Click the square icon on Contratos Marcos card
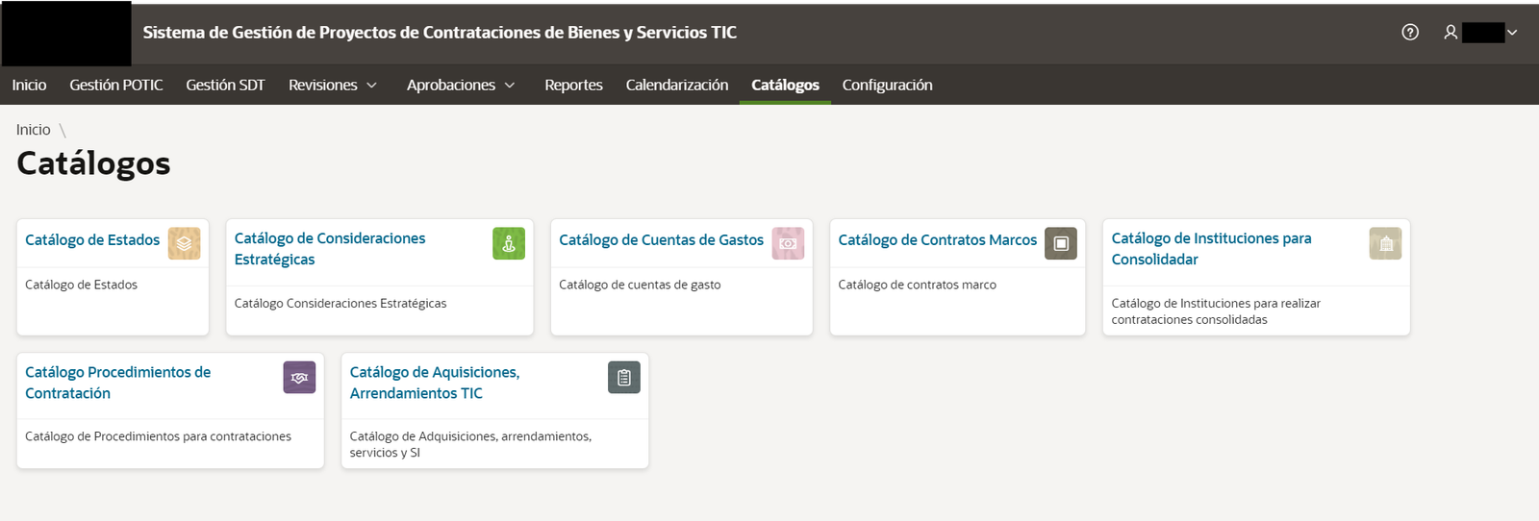This screenshot has height=521, width=1539. click(1061, 243)
